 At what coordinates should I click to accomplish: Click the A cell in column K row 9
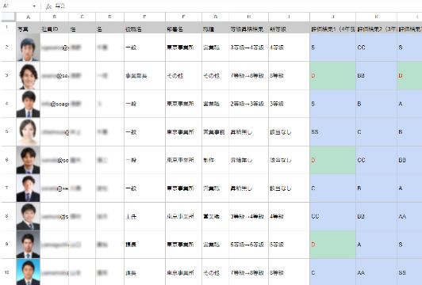coord(376,245)
